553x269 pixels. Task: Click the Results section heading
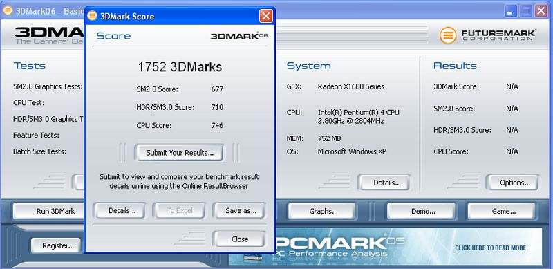click(455, 66)
